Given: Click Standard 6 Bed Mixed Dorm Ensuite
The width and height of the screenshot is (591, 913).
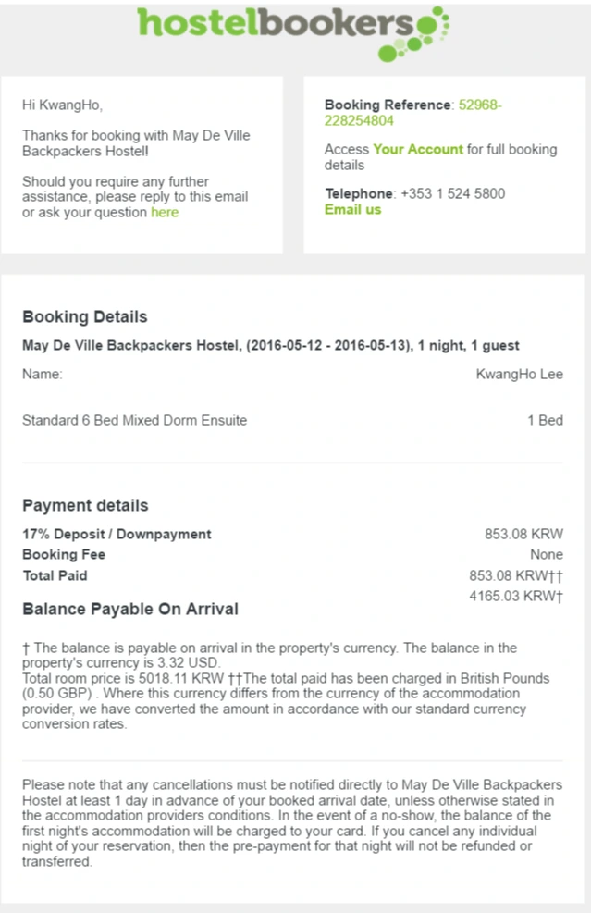Looking at the screenshot, I should coord(134,420).
